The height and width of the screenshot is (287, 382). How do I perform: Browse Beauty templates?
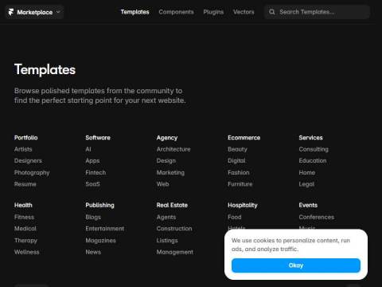click(237, 150)
